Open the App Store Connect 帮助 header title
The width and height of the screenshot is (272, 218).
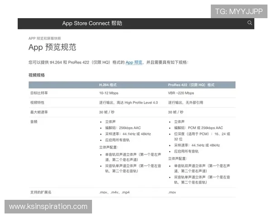(92, 23)
